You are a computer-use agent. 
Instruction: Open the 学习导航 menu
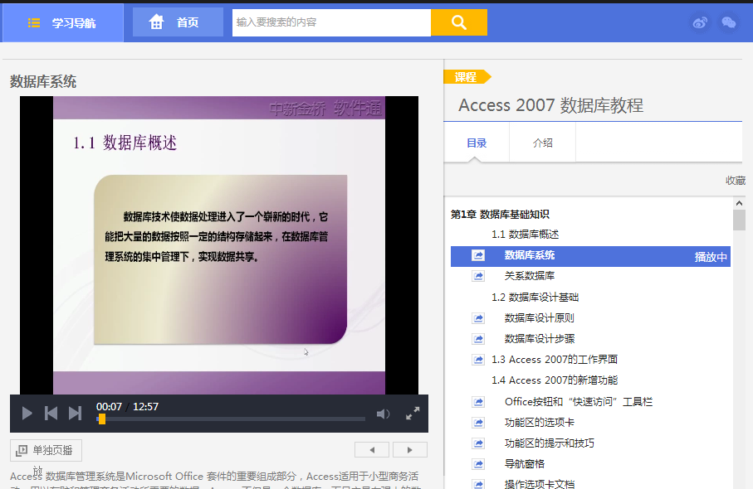click(x=63, y=23)
